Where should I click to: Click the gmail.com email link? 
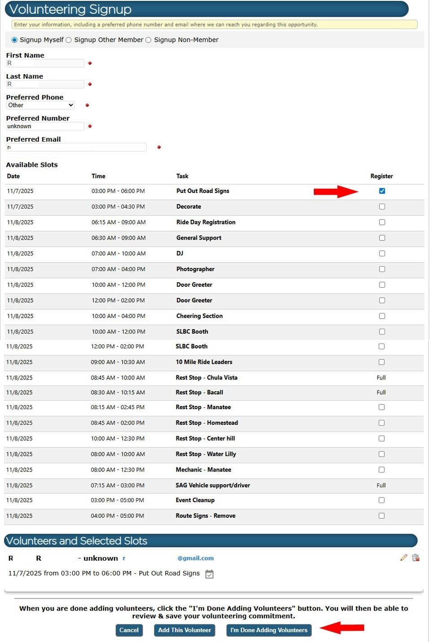coord(195,558)
